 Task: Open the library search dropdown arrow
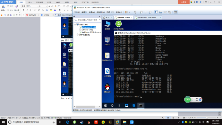pos(100,20)
